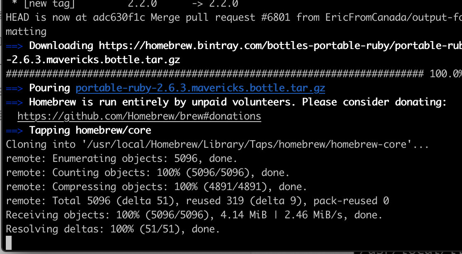Click the 'Total 5096 (delta 51)' line
The width and height of the screenshot is (462, 254).
197,201
